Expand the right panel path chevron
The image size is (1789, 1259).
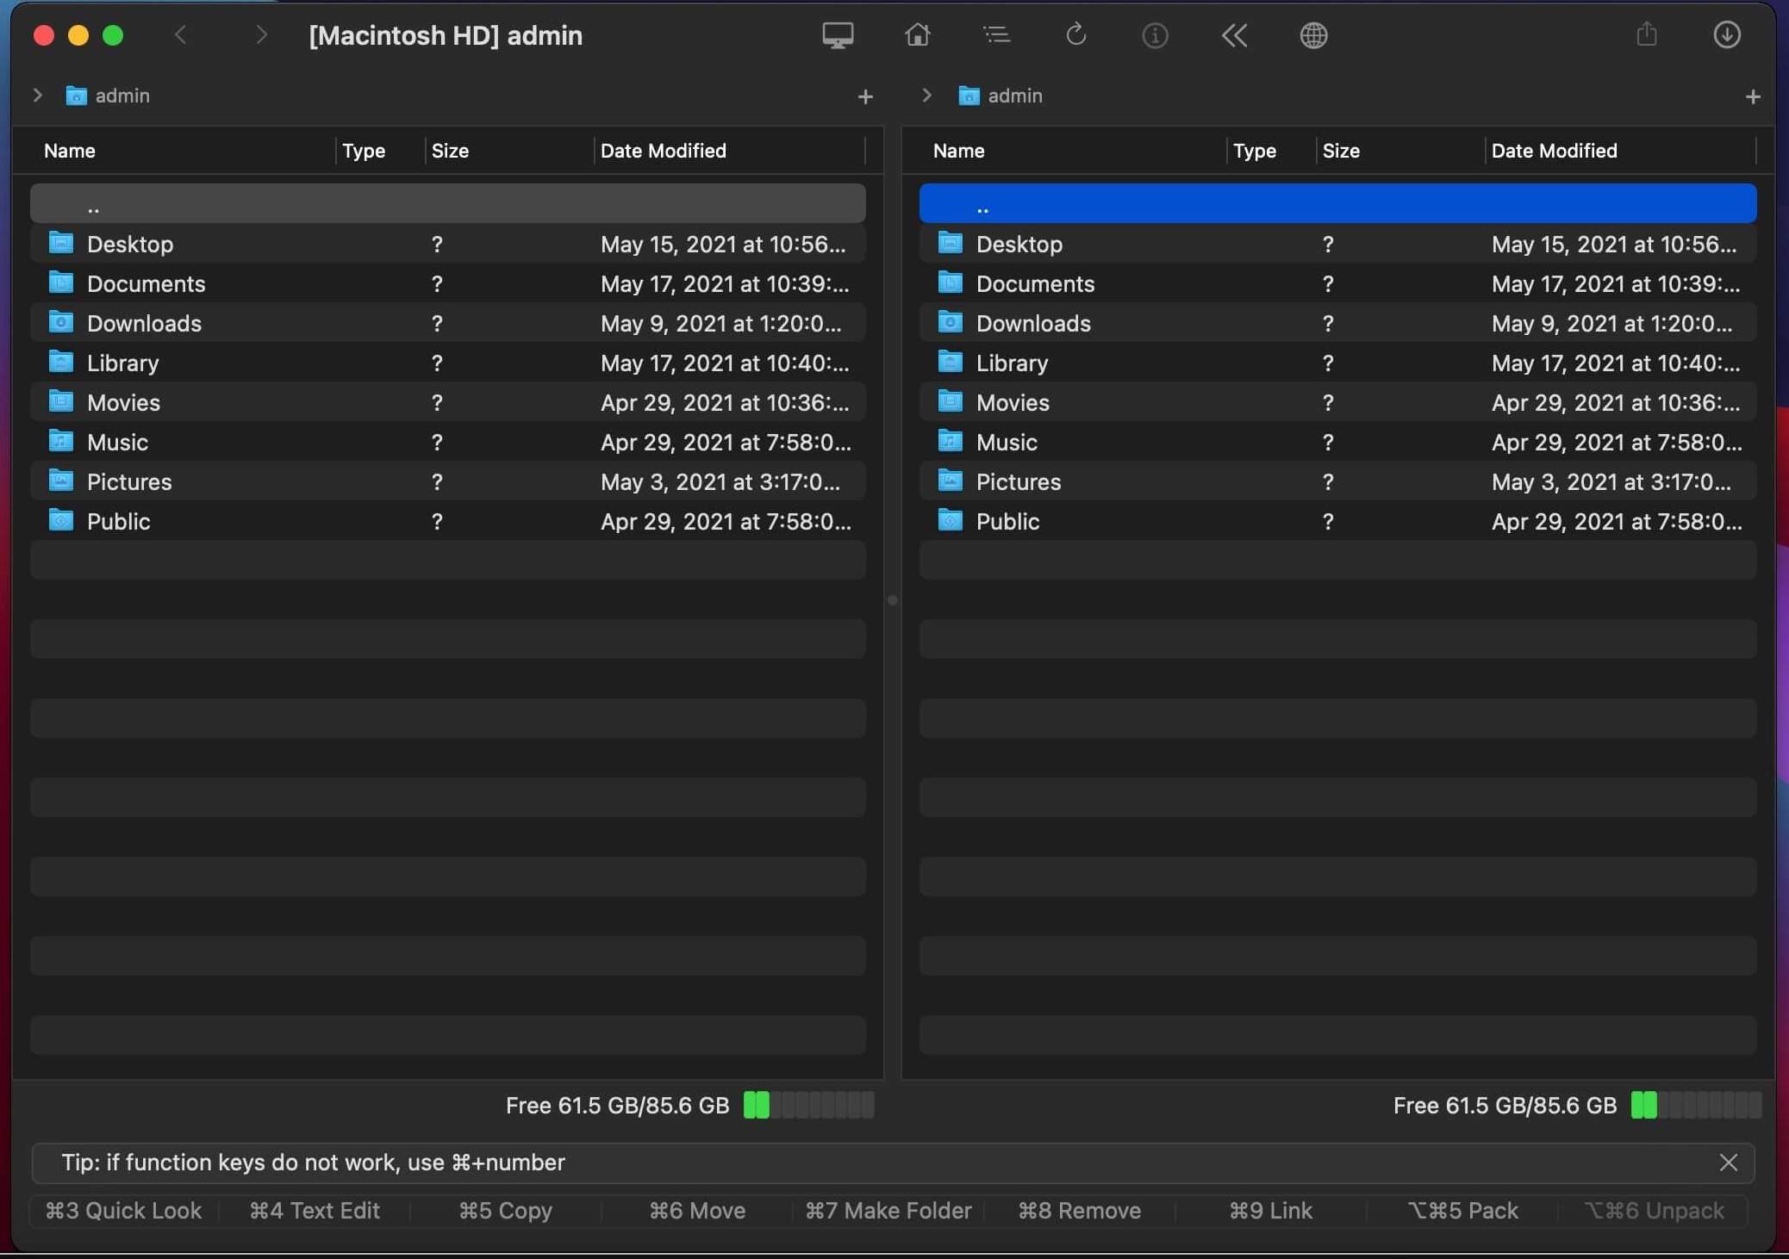[926, 96]
